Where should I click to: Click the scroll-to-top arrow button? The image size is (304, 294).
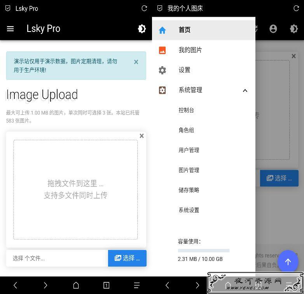click(288, 262)
